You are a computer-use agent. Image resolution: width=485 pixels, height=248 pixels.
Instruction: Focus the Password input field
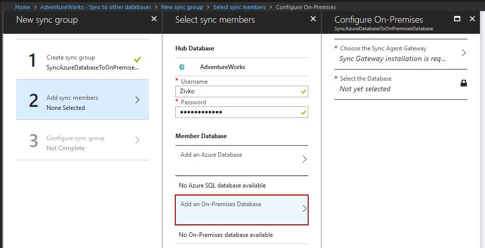236,112
